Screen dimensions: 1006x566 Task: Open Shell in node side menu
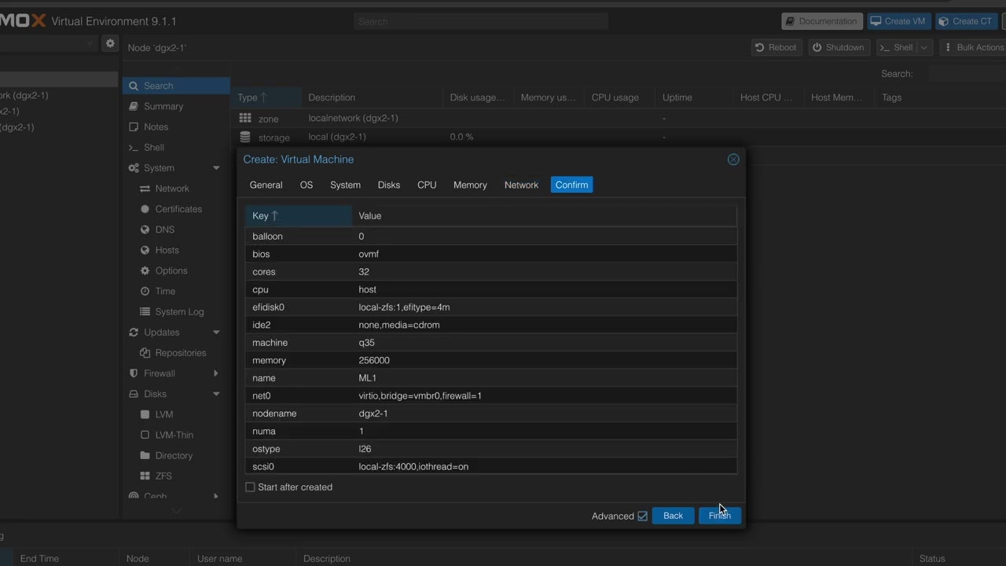pos(176,147)
